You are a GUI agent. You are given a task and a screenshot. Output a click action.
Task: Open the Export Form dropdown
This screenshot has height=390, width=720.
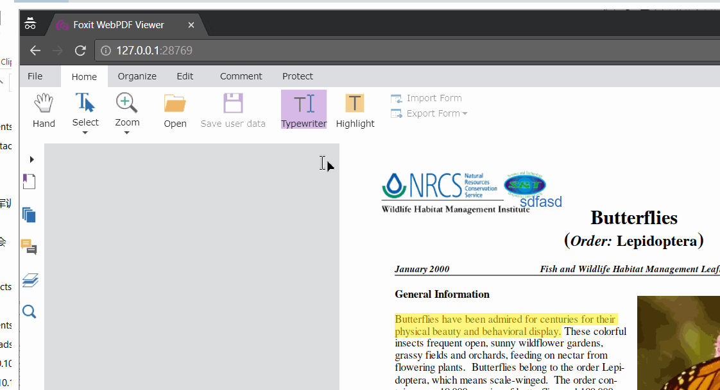coord(429,113)
